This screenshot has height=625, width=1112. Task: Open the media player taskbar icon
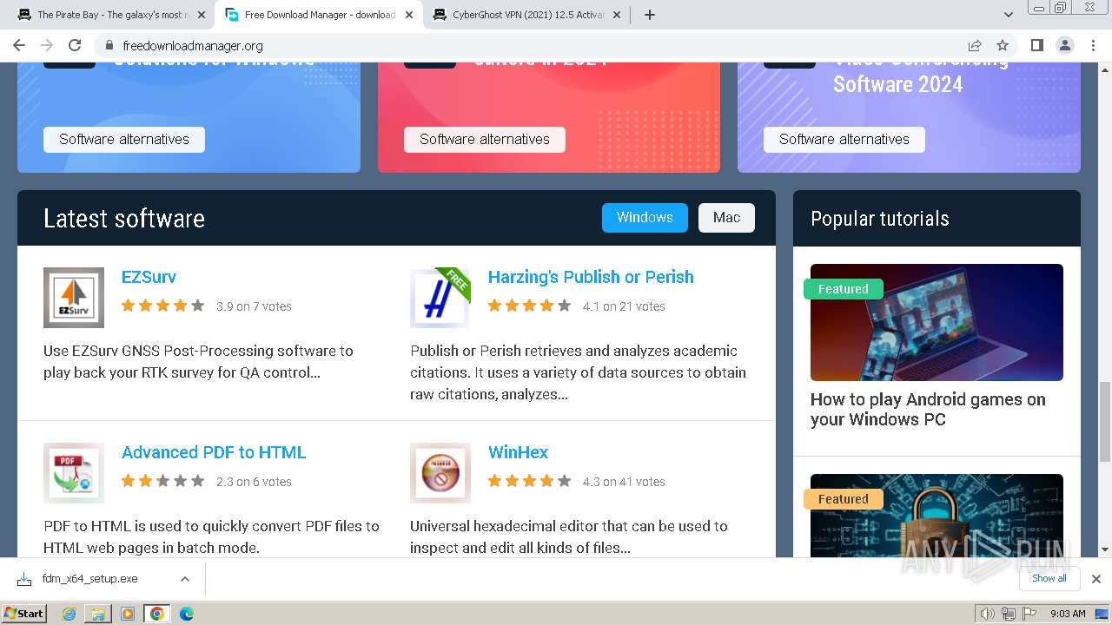[x=128, y=614]
